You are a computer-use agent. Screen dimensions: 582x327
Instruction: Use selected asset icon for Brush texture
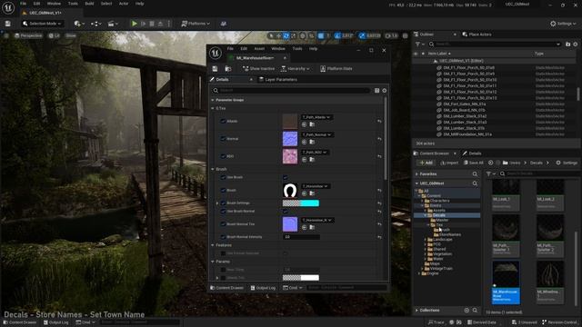coord(304,193)
